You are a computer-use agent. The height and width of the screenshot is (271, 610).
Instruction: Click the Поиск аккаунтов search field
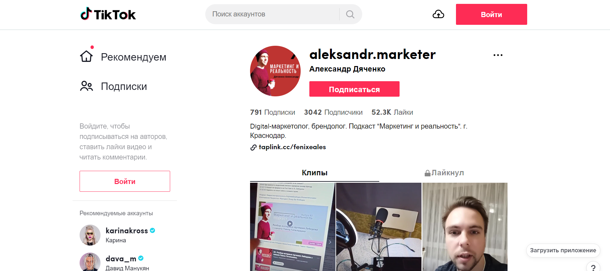tap(272, 14)
